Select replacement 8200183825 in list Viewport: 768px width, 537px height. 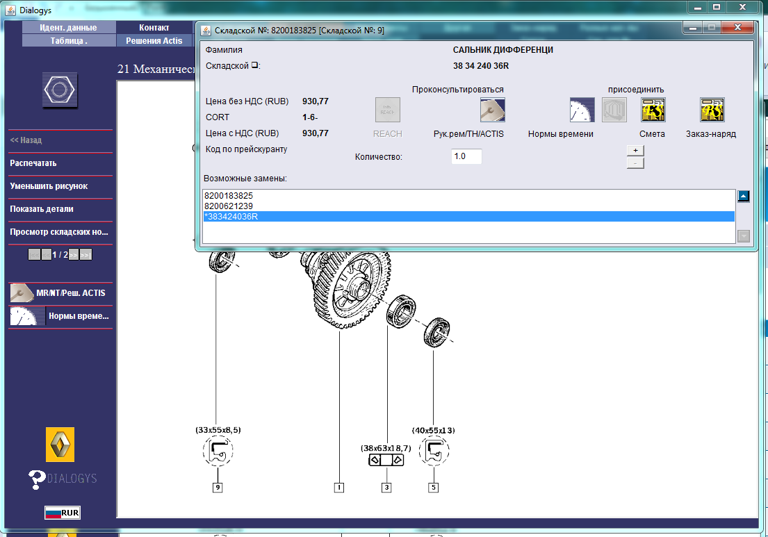468,195
